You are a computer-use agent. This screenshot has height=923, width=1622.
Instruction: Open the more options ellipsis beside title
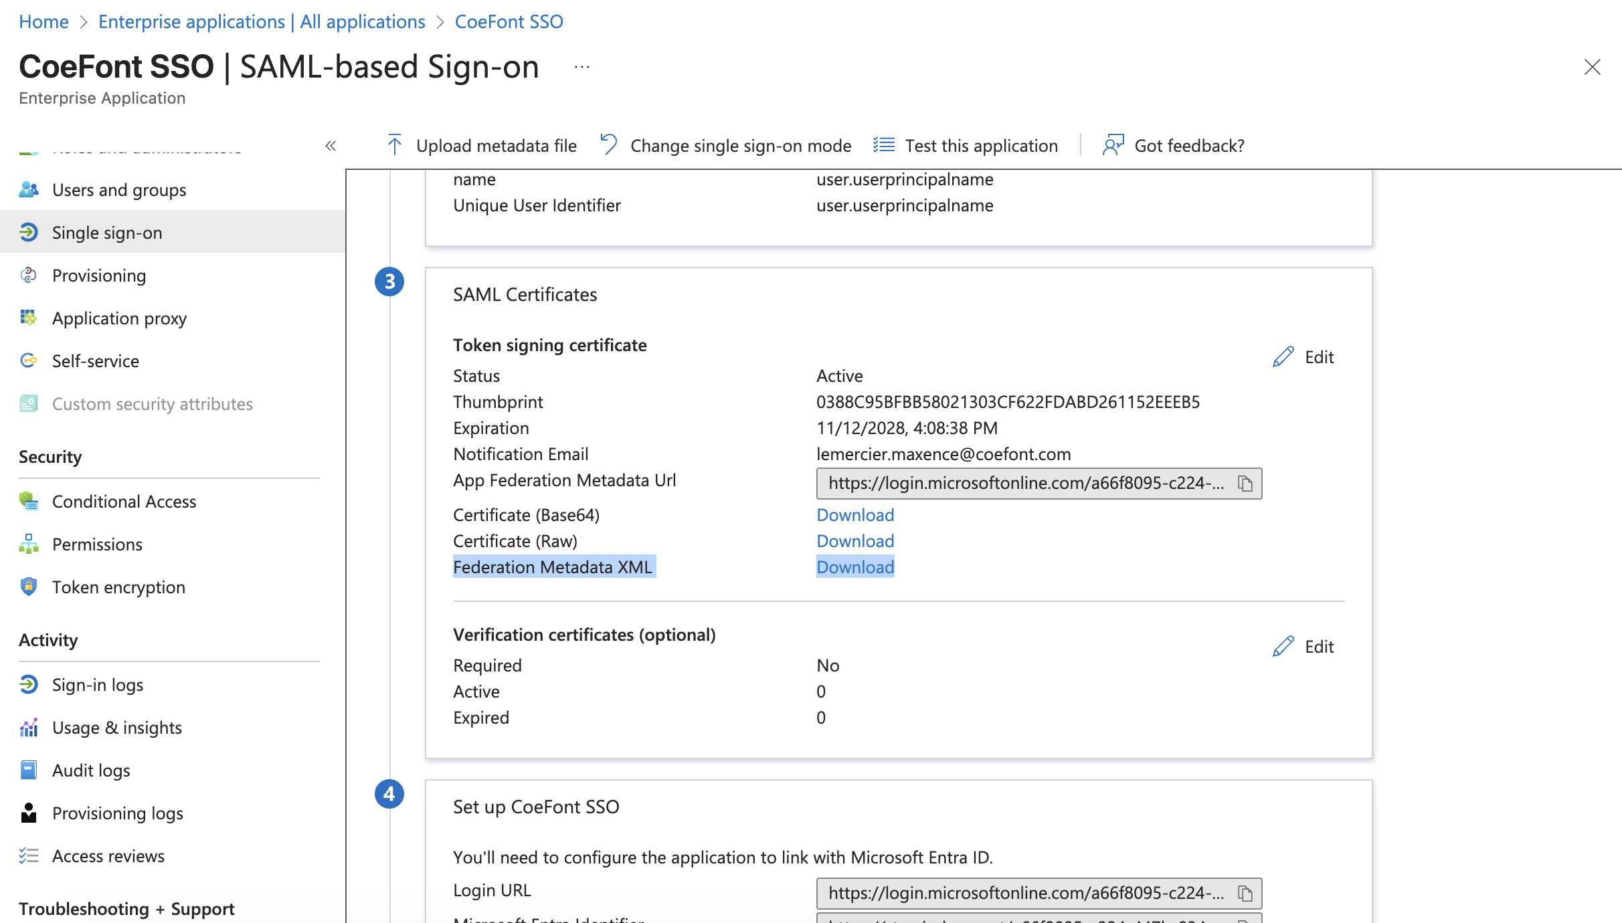[x=582, y=67]
